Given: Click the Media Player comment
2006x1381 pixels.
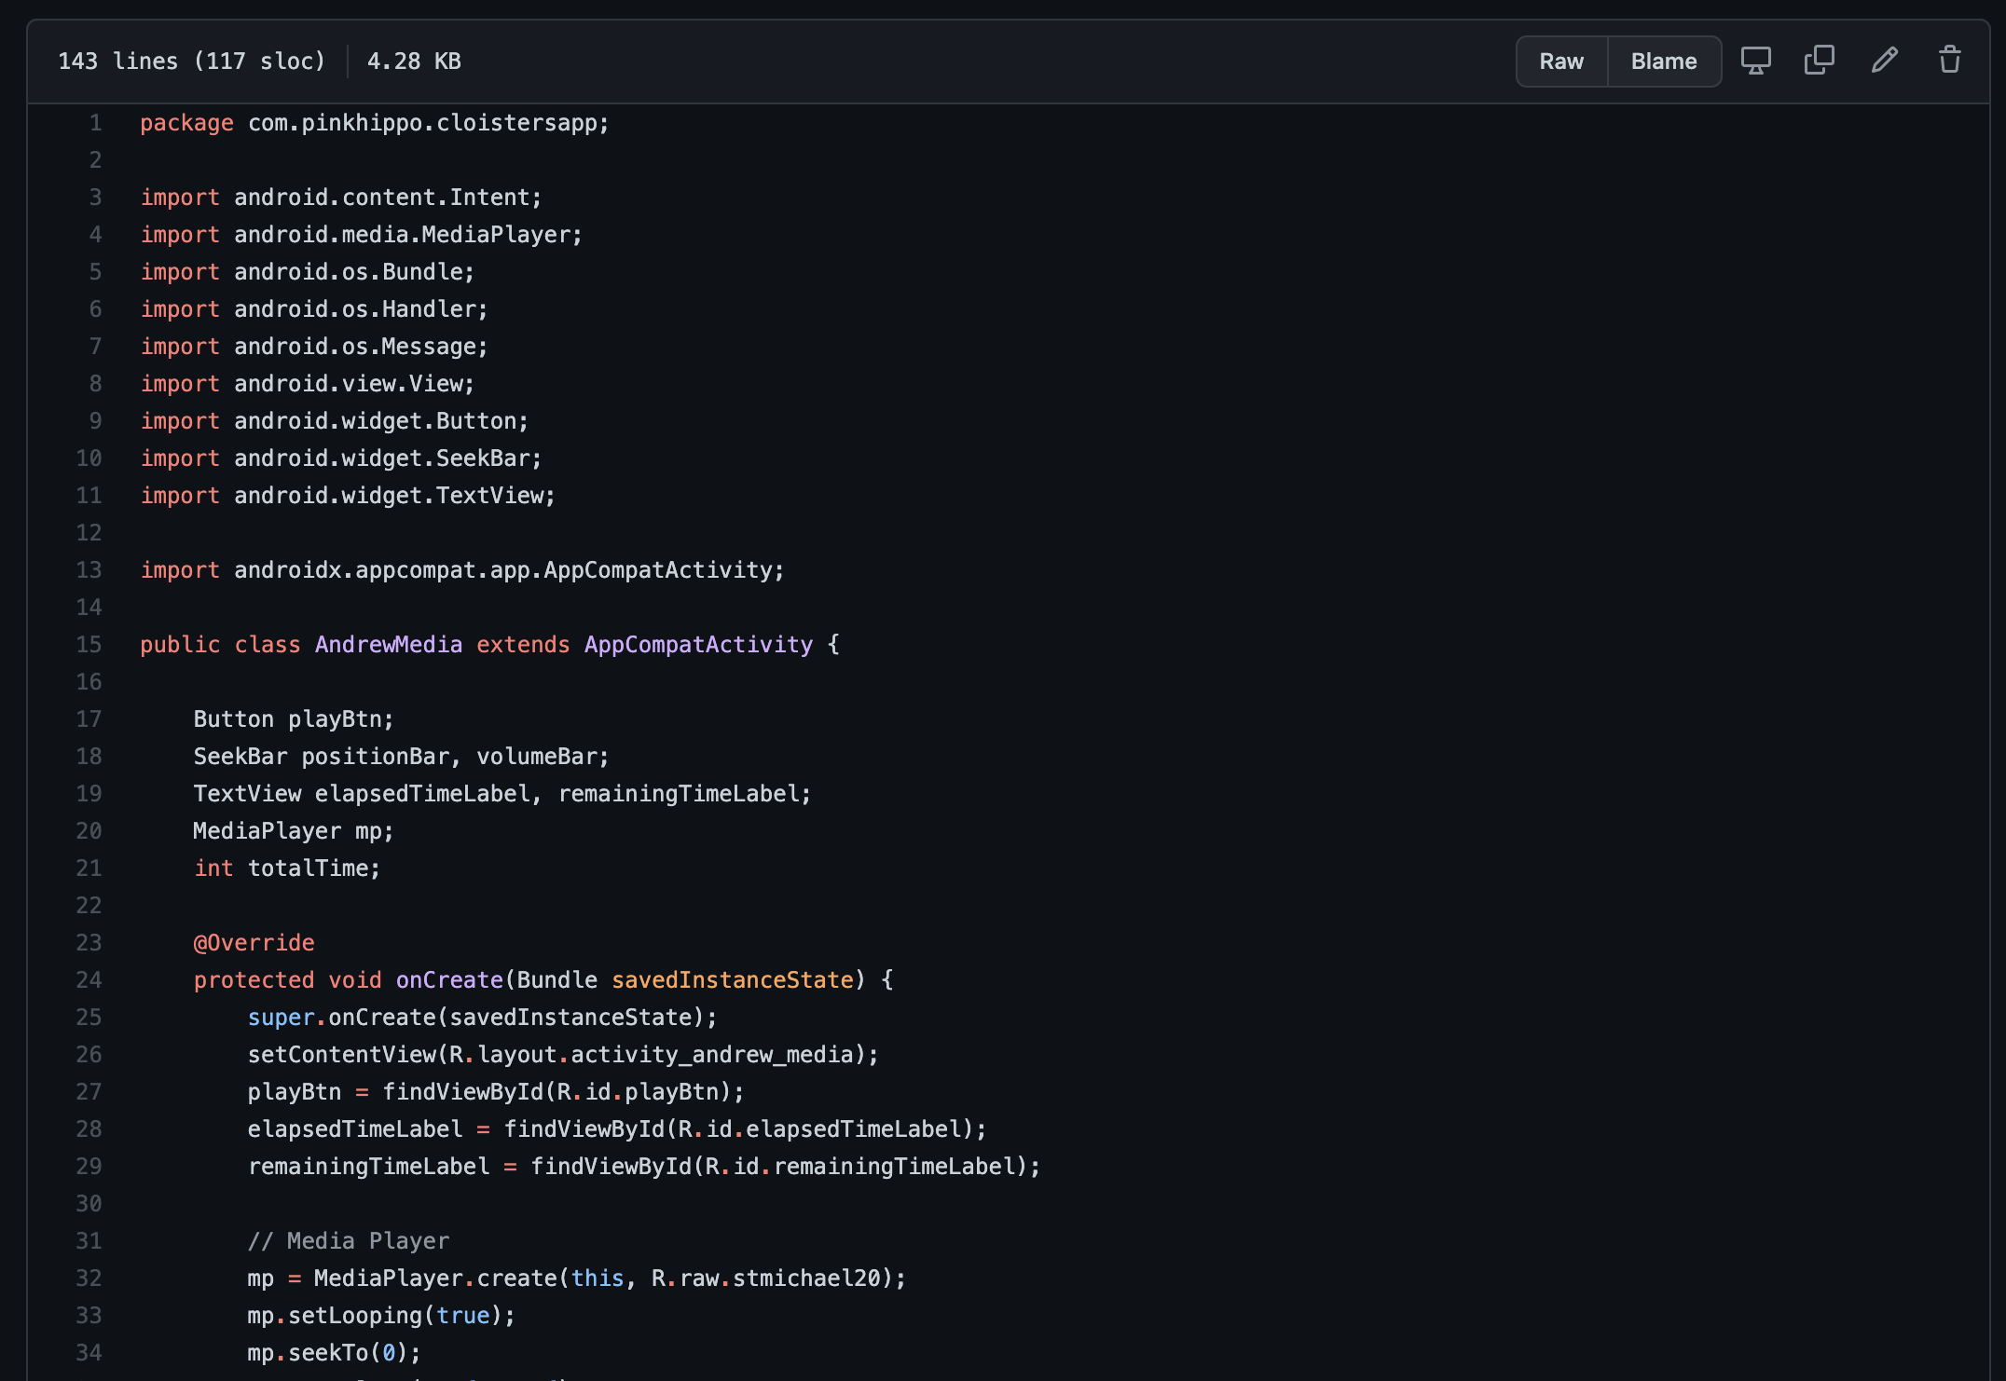Looking at the screenshot, I should tap(349, 1241).
